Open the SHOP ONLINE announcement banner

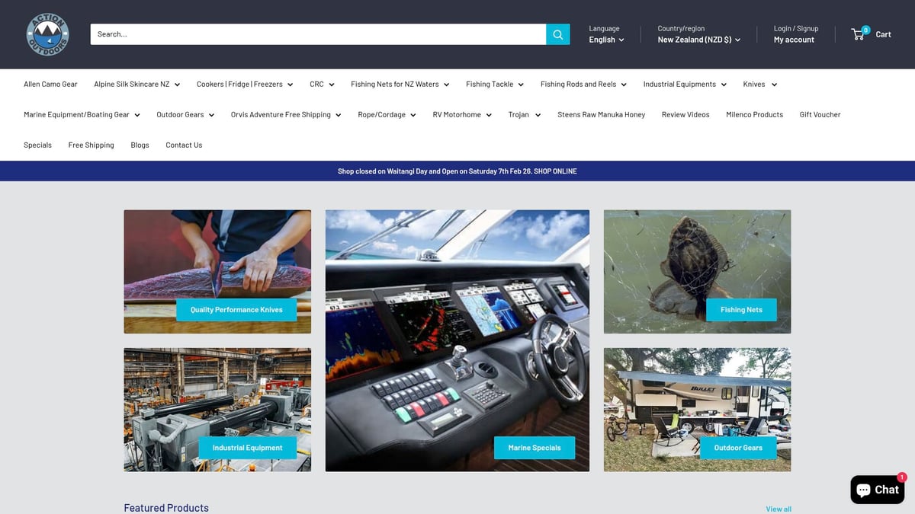pyautogui.click(x=457, y=171)
